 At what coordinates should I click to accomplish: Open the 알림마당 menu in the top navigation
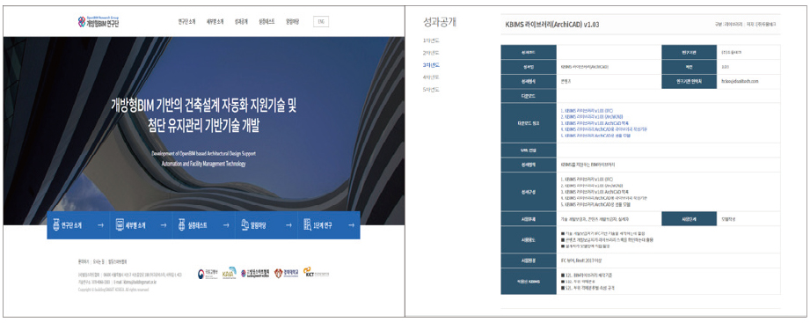[x=292, y=22]
